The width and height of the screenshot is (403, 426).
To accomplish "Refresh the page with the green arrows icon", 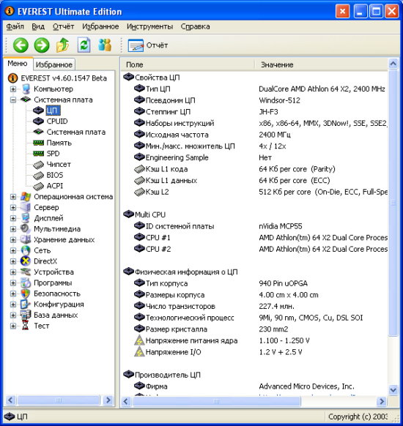I will pos(84,45).
